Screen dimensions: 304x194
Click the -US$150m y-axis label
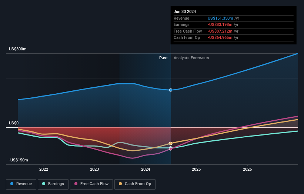tap(19, 160)
